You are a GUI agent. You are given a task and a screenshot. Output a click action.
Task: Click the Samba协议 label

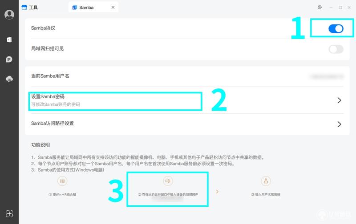(43, 28)
